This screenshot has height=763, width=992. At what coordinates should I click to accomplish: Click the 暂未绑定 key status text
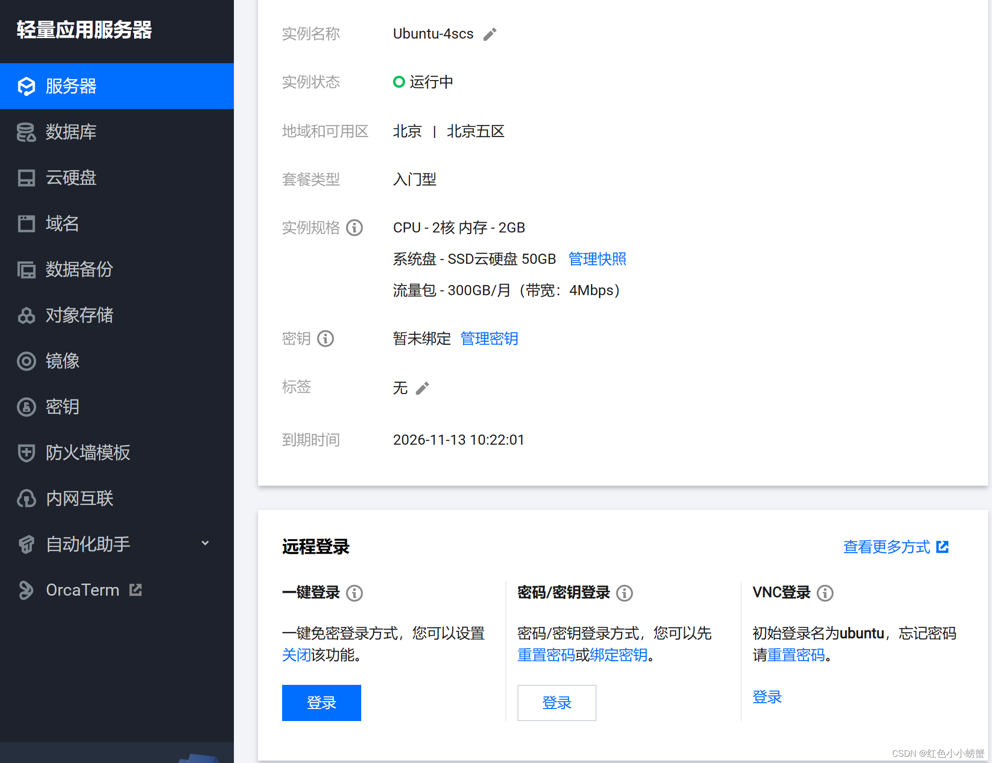422,339
